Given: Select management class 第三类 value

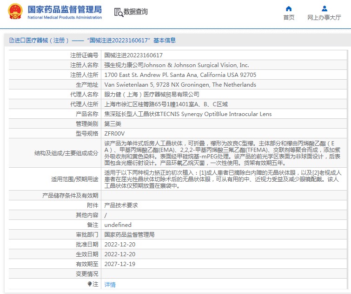Looking at the screenshot, I should click(x=113, y=124).
